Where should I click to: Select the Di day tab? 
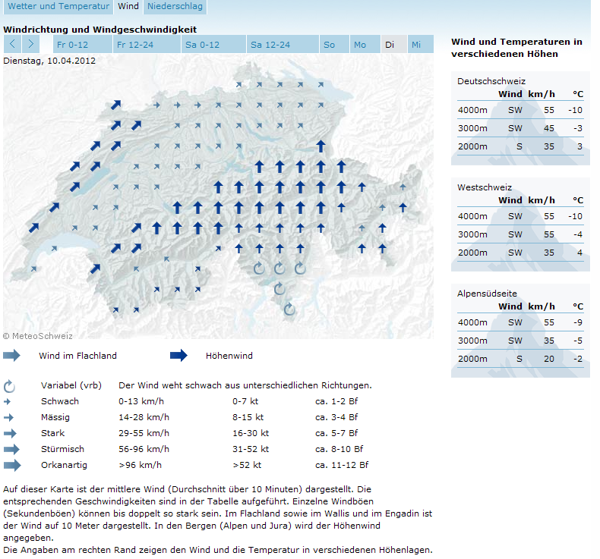tap(390, 45)
